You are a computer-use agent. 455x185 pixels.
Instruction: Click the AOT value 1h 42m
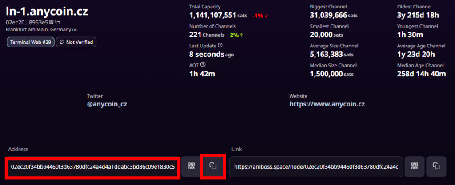pyautogui.click(x=202, y=74)
